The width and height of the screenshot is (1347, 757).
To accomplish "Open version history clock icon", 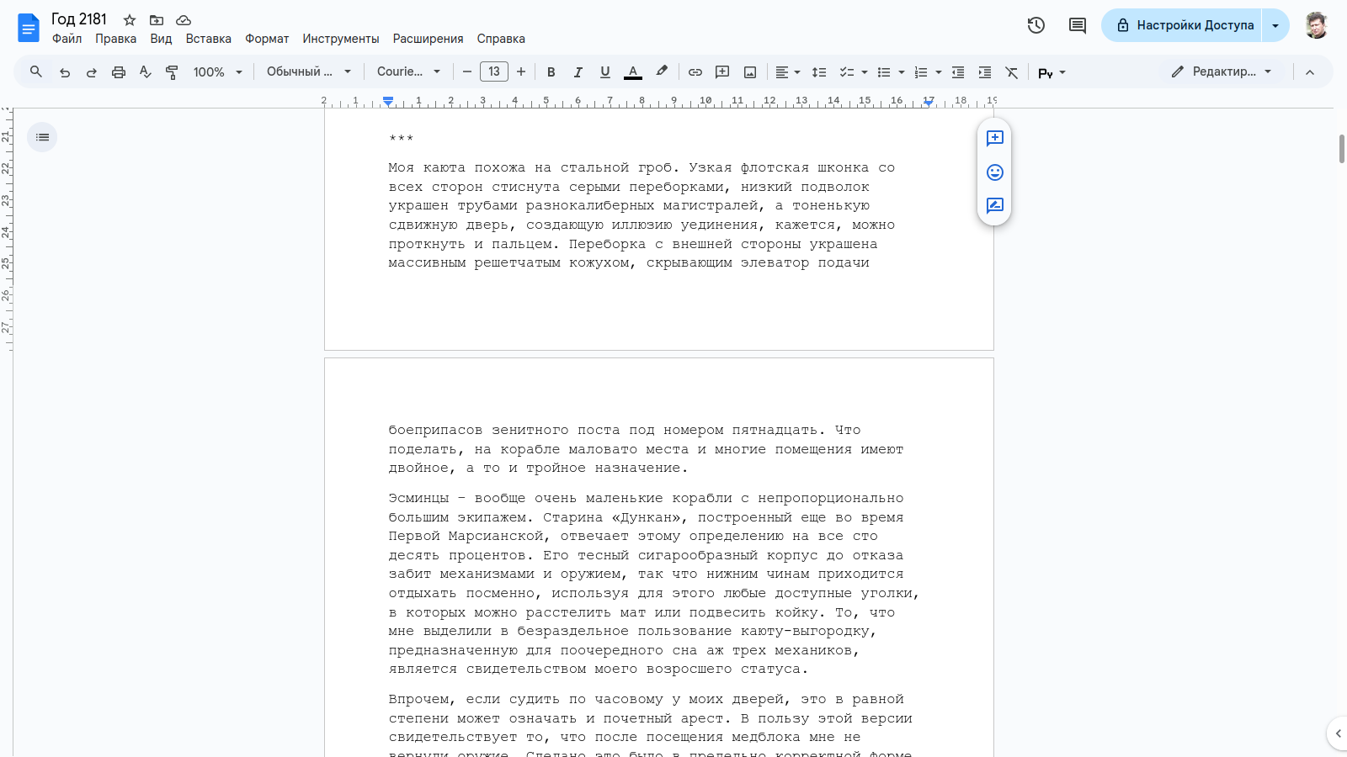I will pos(1036,25).
